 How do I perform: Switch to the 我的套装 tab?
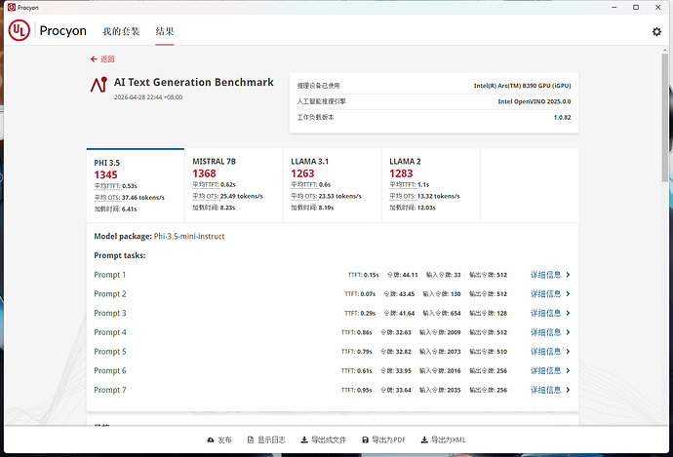121,31
